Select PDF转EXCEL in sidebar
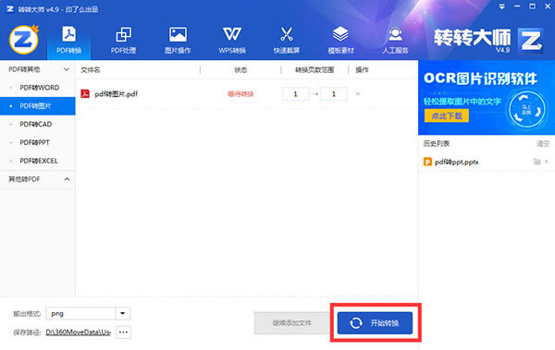The width and height of the screenshot is (555, 350). pos(38,161)
